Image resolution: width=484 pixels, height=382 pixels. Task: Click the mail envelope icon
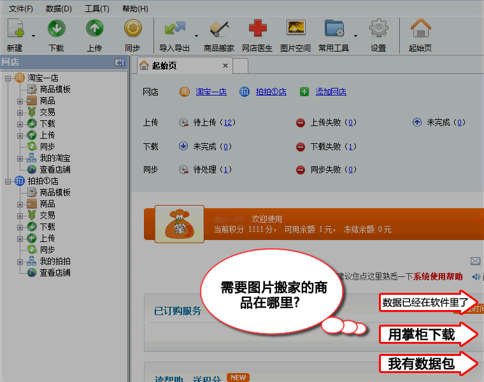(475, 262)
